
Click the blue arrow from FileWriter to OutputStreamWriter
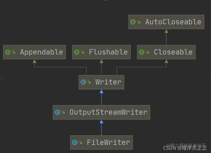tap(102, 128)
